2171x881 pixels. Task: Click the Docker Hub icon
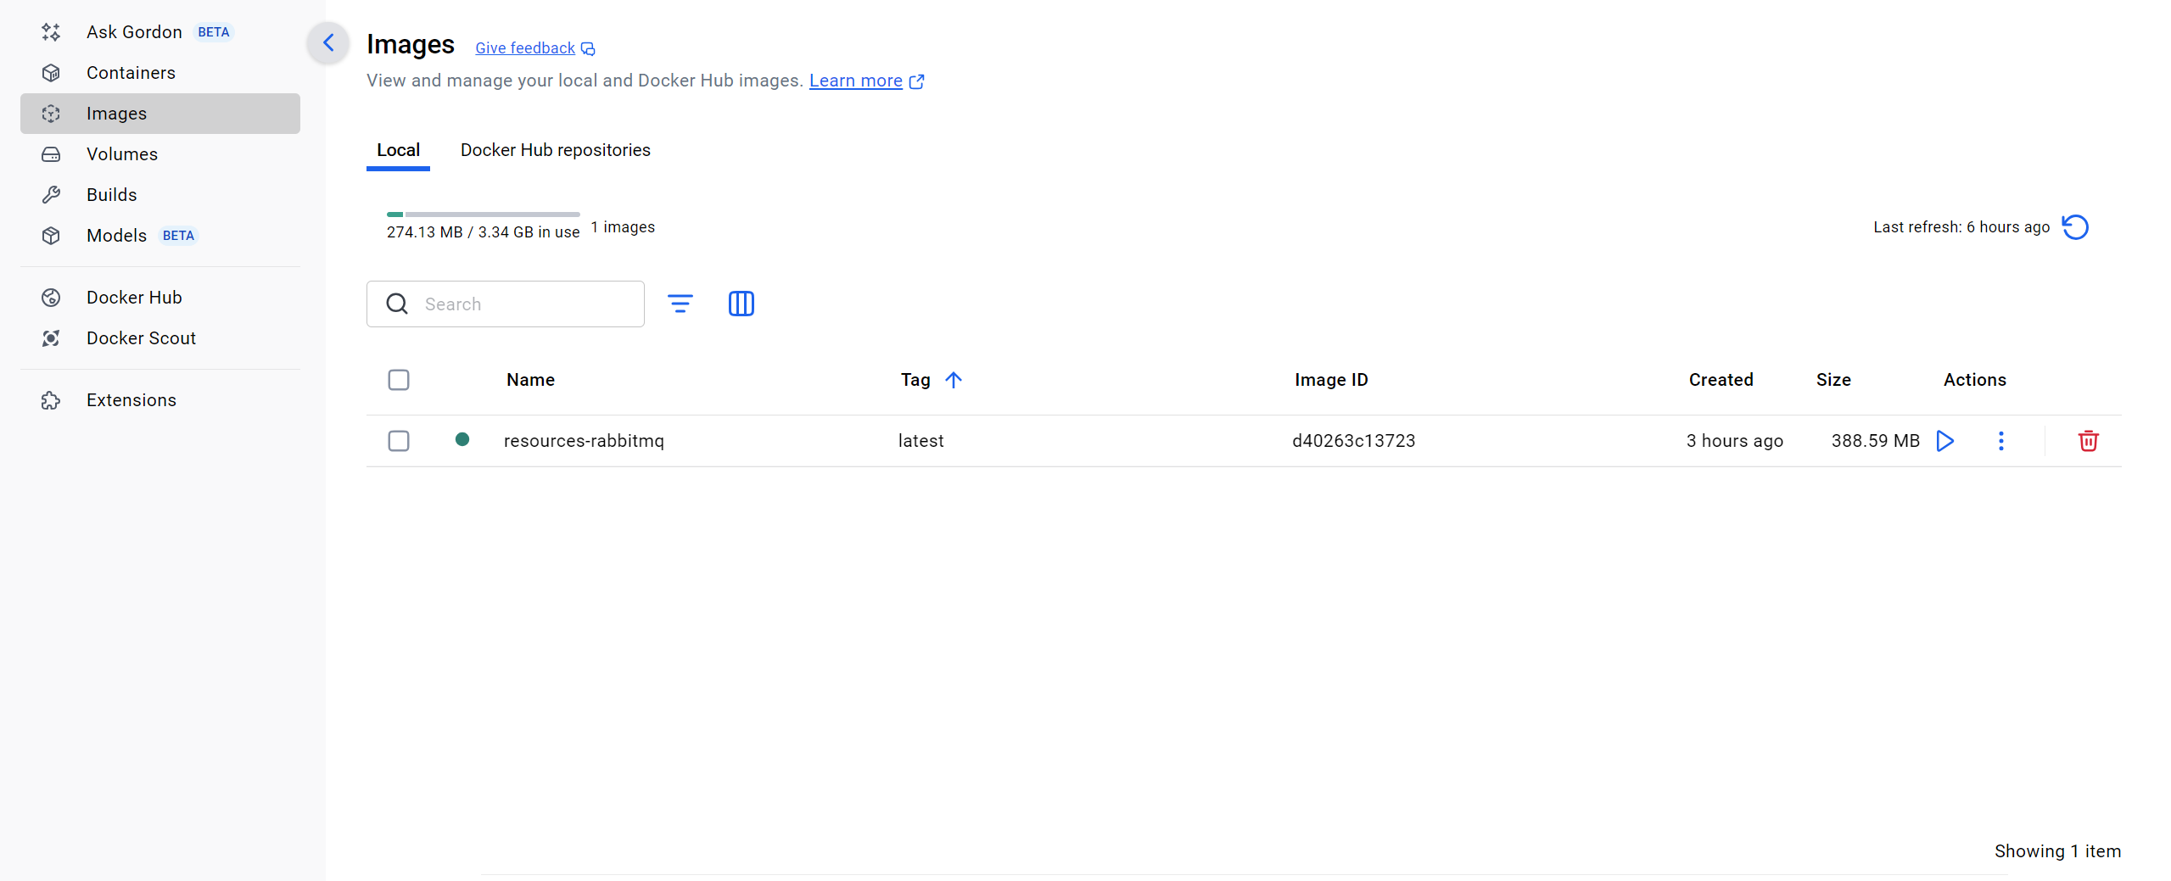click(51, 298)
